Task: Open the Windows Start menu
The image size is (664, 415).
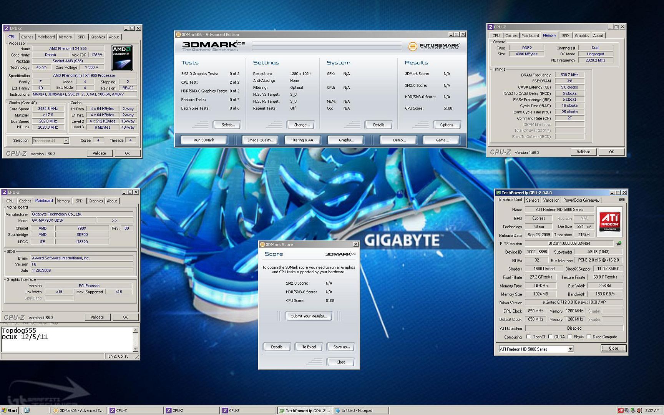Action: click(x=10, y=410)
